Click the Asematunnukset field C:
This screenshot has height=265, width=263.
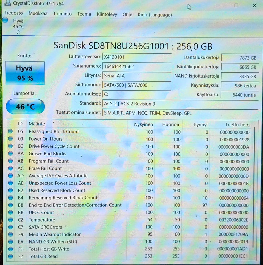pos(137,94)
